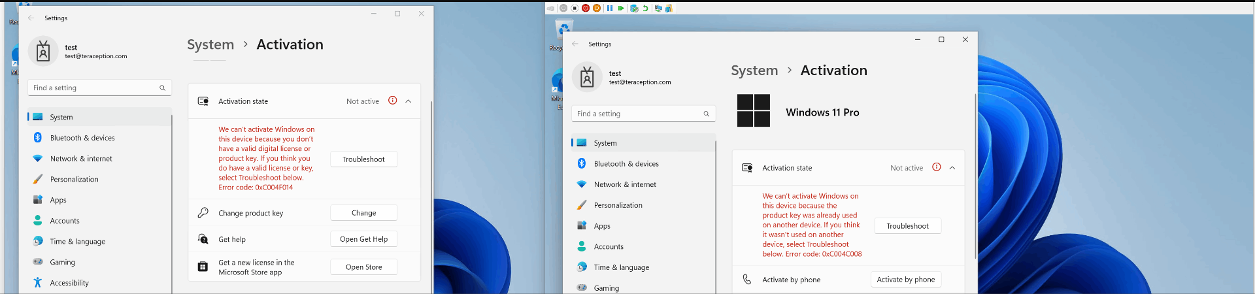Click the back arrow in right Settings window
Viewport: 1255px width, 294px height.
coord(575,44)
